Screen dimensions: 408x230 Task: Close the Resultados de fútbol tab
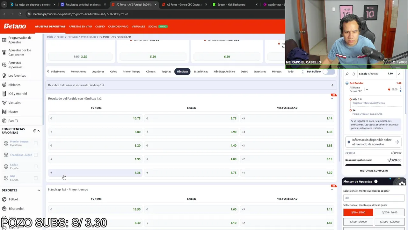point(105,5)
